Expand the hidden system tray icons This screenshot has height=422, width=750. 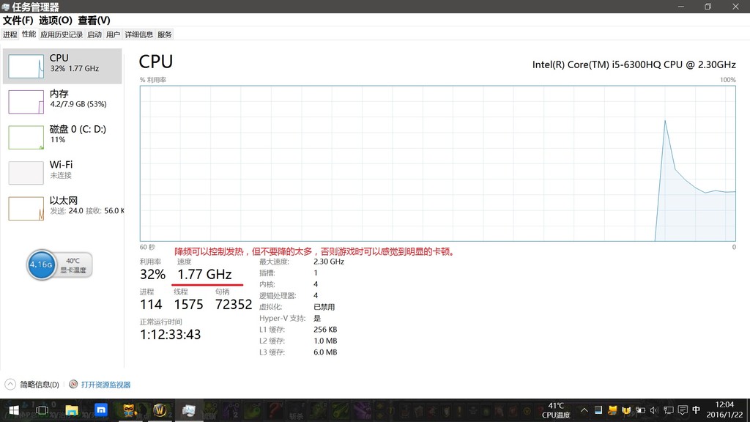coord(584,410)
